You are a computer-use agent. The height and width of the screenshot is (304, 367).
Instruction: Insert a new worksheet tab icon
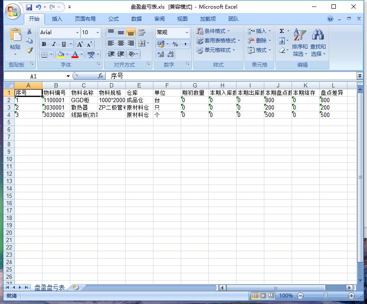point(76,288)
